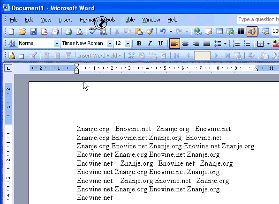This screenshot has width=279, height=204.
Task: Toggle Underline formatting
Action: click(x=160, y=44)
